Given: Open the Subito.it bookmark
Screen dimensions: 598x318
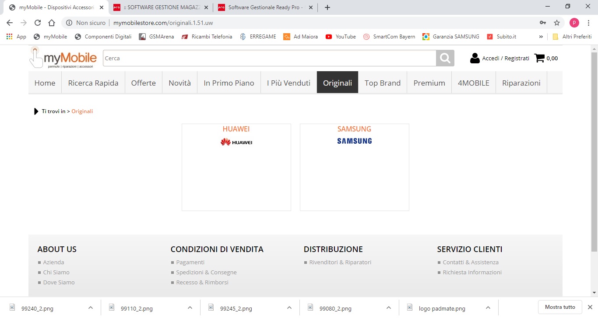Looking at the screenshot, I should pyautogui.click(x=501, y=37).
